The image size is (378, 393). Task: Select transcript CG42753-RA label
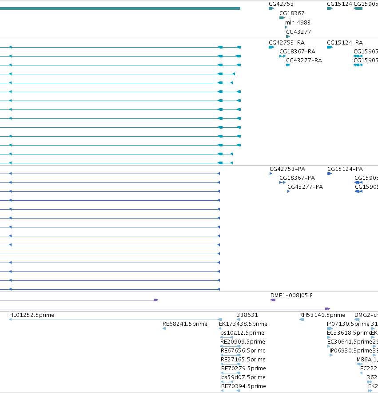[x=286, y=42]
